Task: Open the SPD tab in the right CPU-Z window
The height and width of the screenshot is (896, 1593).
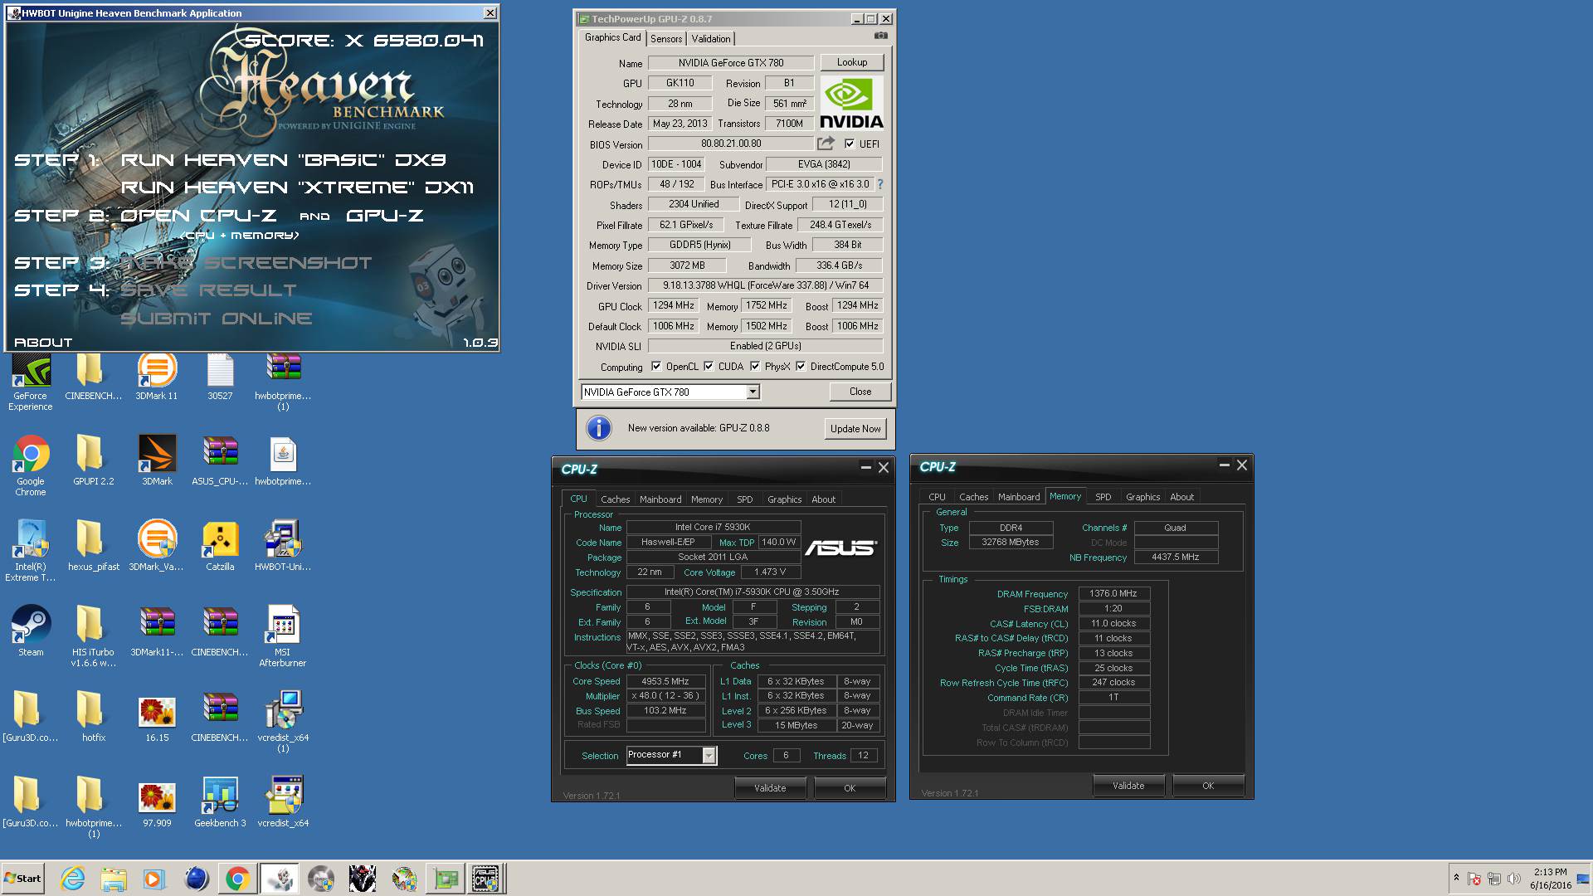Action: click(1103, 497)
